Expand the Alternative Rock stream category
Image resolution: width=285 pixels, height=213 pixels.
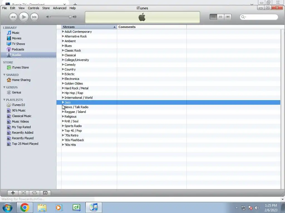tap(63, 36)
